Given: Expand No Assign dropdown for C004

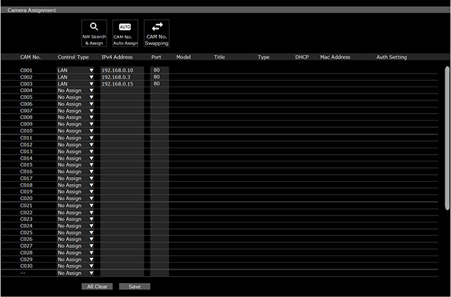Looking at the screenshot, I should click(x=75, y=91).
